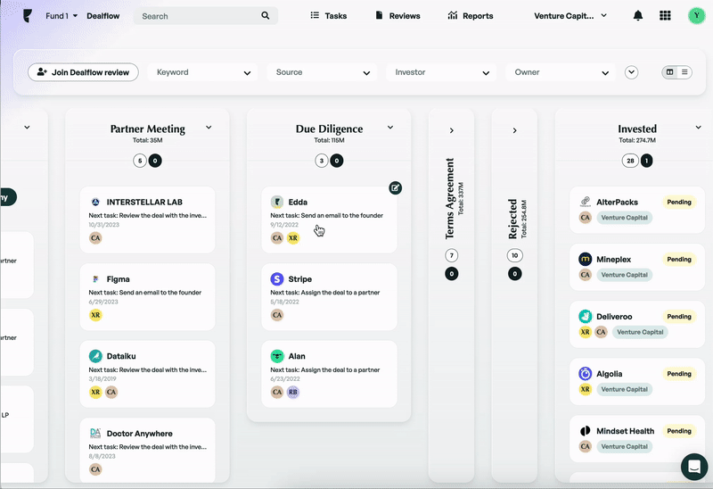Open the chat support widget
Image resolution: width=713 pixels, height=489 pixels.
click(x=693, y=466)
